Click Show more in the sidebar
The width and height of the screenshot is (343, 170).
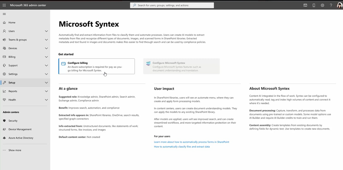(15, 150)
